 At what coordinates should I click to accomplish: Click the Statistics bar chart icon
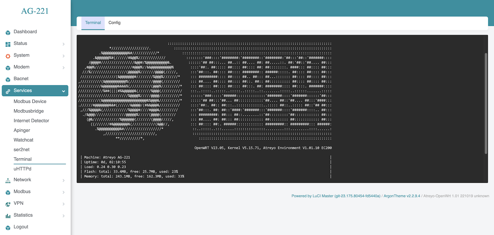(x=8, y=216)
